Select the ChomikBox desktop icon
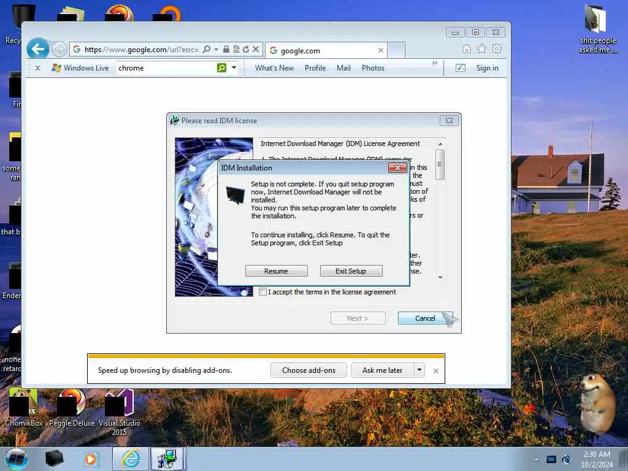This screenshot has width=628, height=471. (24, 408)
